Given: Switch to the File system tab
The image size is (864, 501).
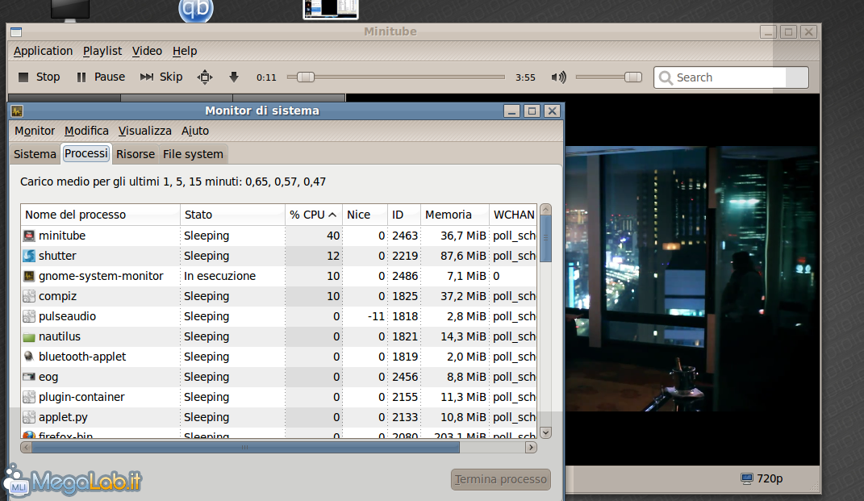Looking at the screenshot, I should pyautogui.click(x=193, y=153).
